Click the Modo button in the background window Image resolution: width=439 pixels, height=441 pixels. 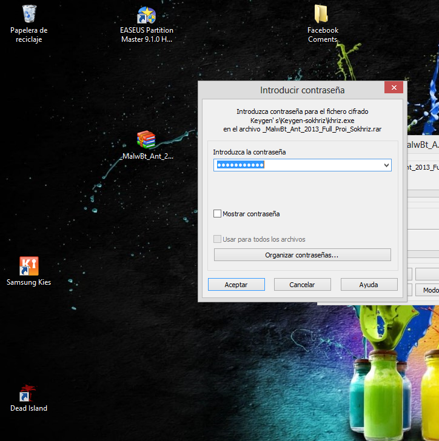point(427,290)
